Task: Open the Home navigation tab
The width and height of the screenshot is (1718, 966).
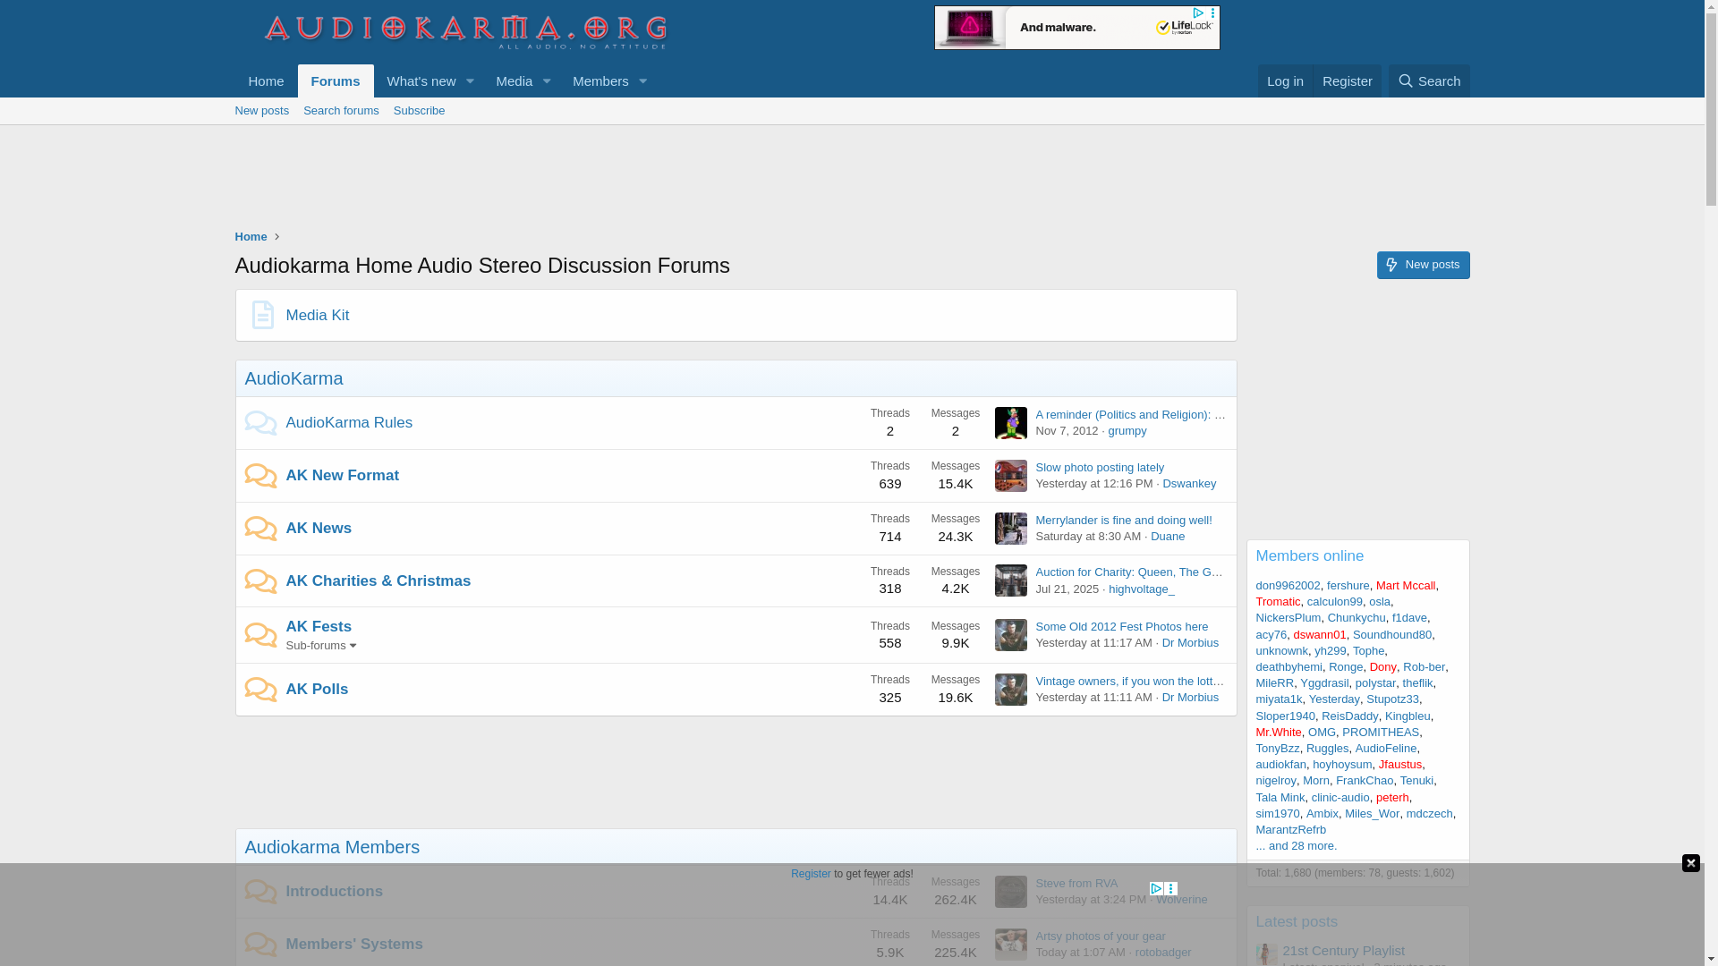Action: [266, 81]
